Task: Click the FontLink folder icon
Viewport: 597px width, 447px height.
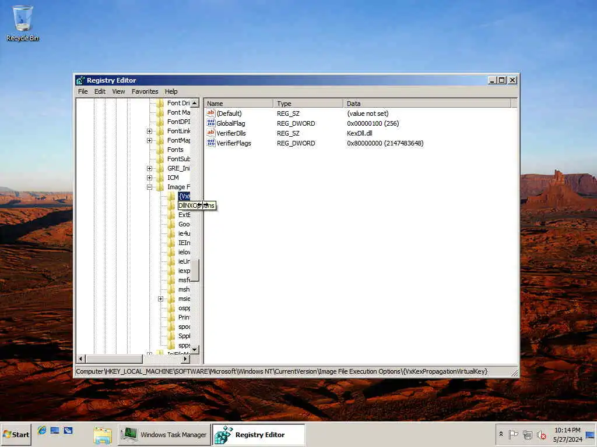Action: (160, 131)
